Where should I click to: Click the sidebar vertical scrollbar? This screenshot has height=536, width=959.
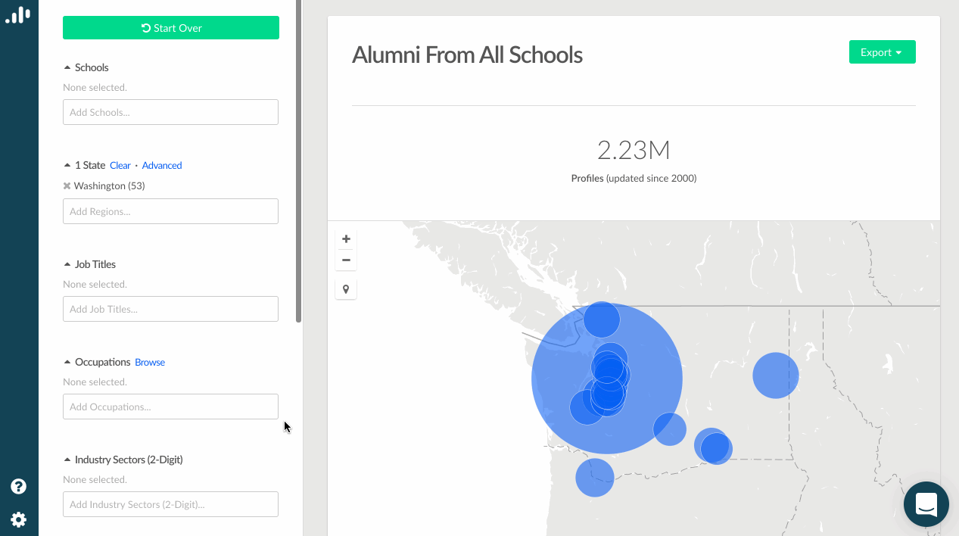coord(299,151)
